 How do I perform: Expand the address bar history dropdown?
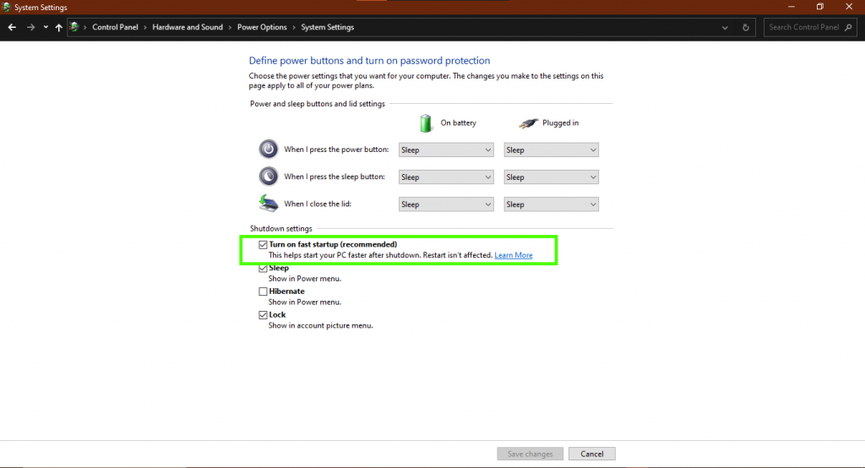click(725, 27)
